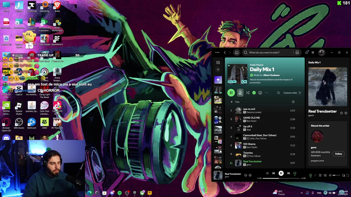This screenshot has width=351, height=197.
Task: Open the play queue
Action: [320, 175]
